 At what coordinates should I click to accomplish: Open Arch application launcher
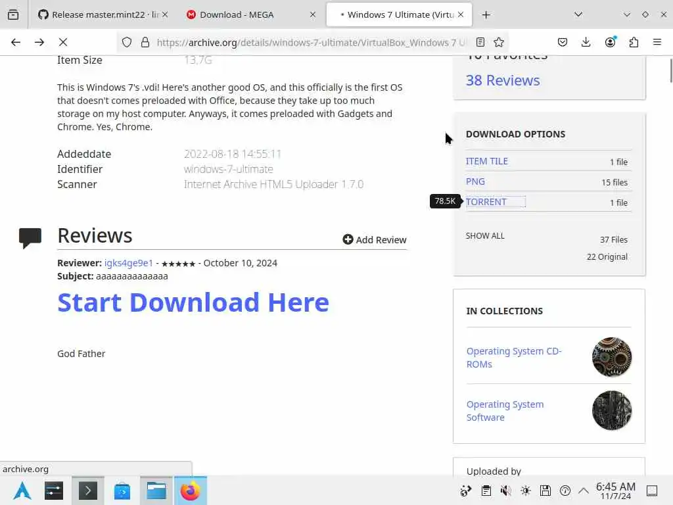coord(22,491)
